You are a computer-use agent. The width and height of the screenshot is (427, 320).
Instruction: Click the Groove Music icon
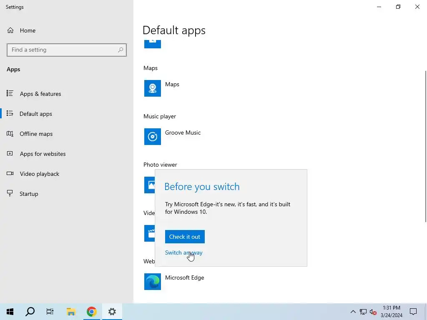[x=153, y=137]
